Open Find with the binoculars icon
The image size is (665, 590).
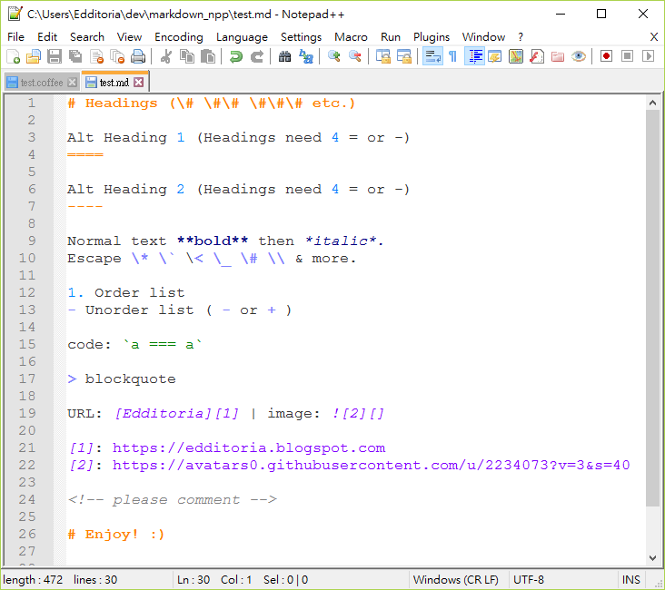(284, 56)
